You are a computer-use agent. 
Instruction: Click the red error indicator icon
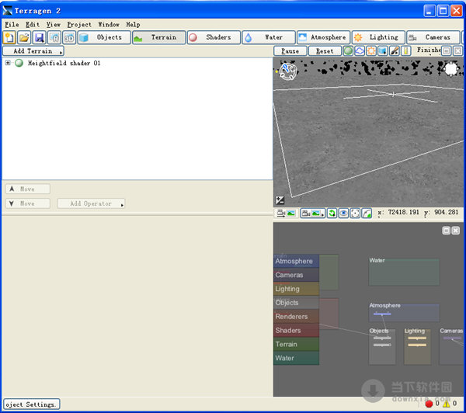click(x=429, y=404)
